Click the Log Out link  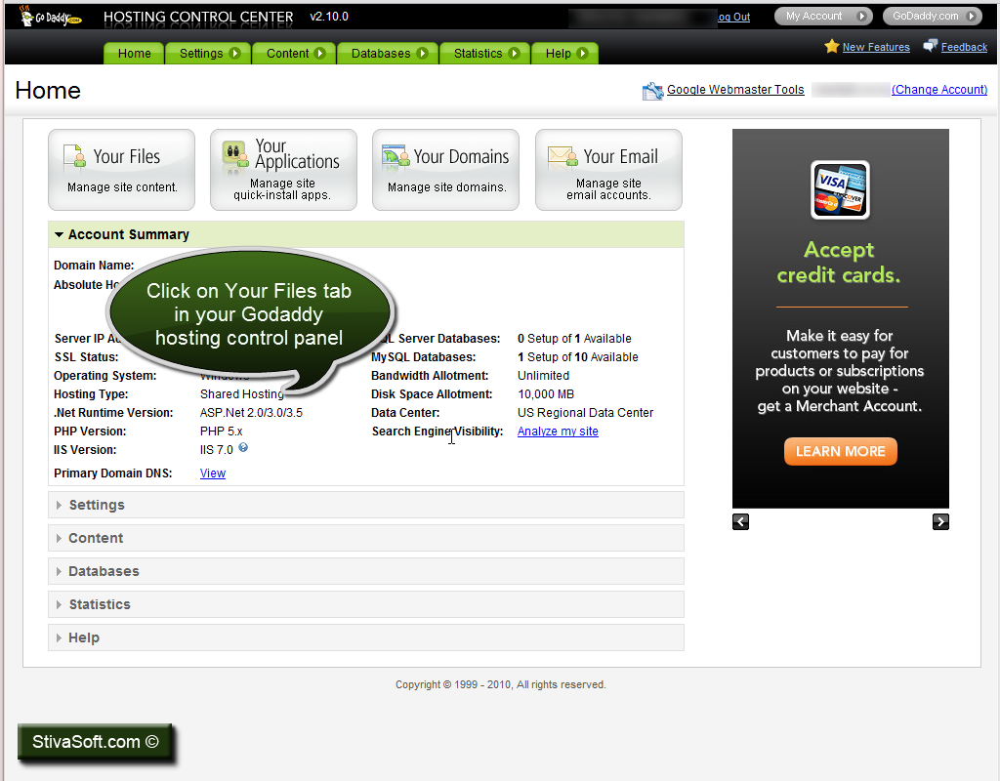[x=733, y=18]
